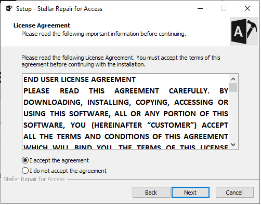Click the Stellar Repair title bar app icon
The image size is (261, 205).
coord(9,8)
